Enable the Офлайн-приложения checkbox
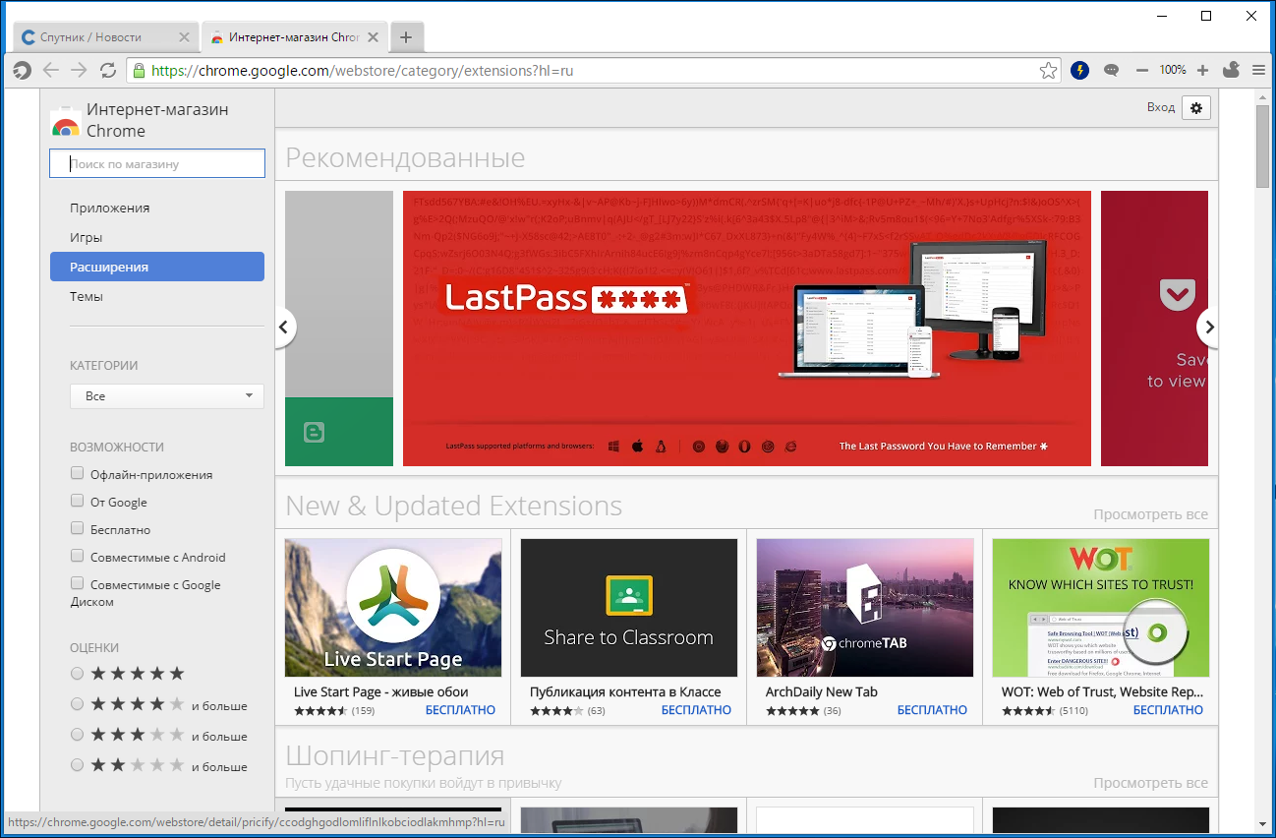Image resolution: width=1276 pixels, height=838 pixels. click(x=78, y=473)
